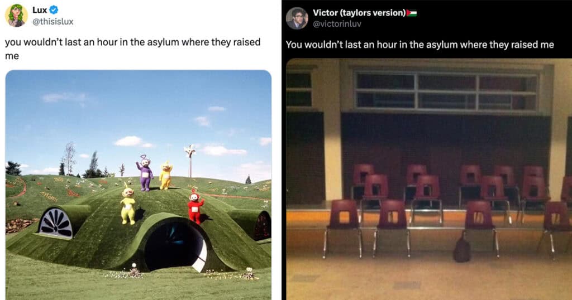Image resolution: width=572 pixels, height=300 pixels.
Task: Click the Palestinian flag emoji after Victor's name
Action: [x=412, y=13]
